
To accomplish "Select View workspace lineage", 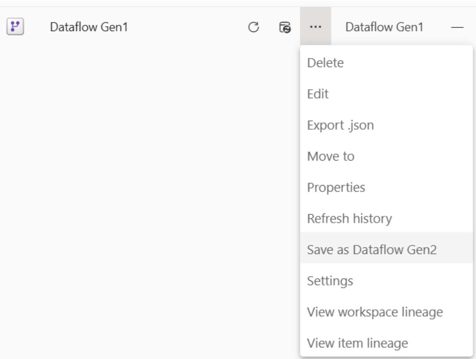I will pyautogui.click(x=386, y=312).
